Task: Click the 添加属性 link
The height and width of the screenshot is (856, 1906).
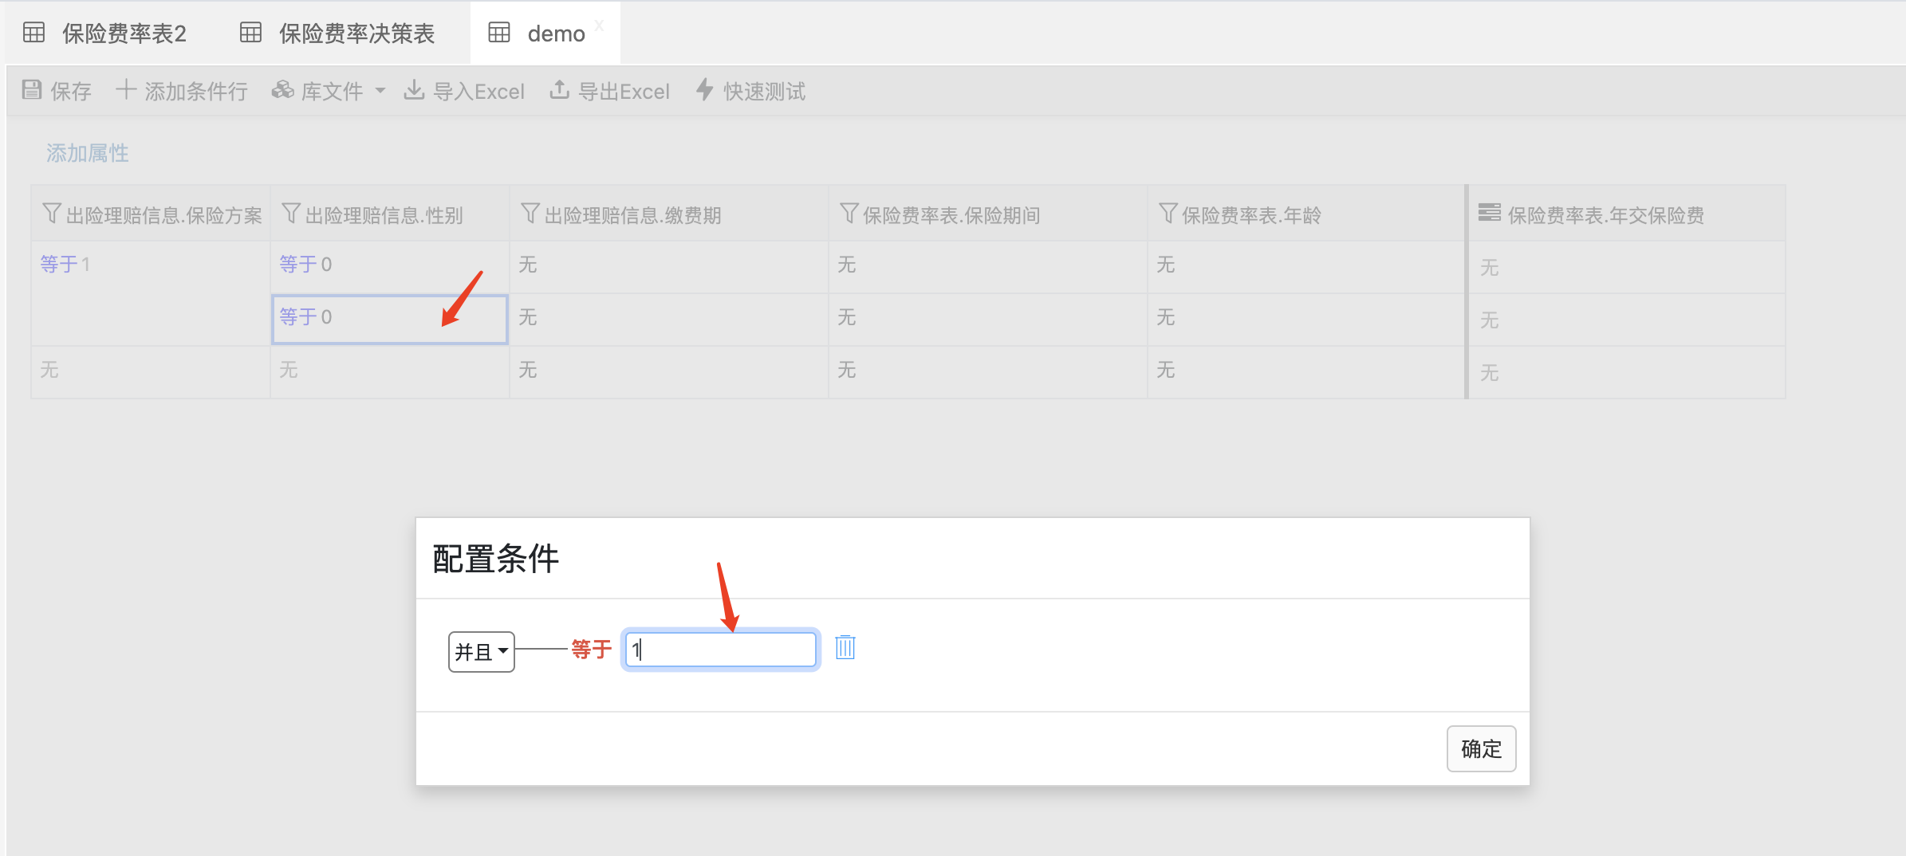Action: [x=88, y=153]
